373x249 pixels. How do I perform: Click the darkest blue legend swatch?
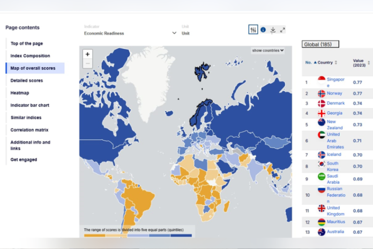click(181, 236)
